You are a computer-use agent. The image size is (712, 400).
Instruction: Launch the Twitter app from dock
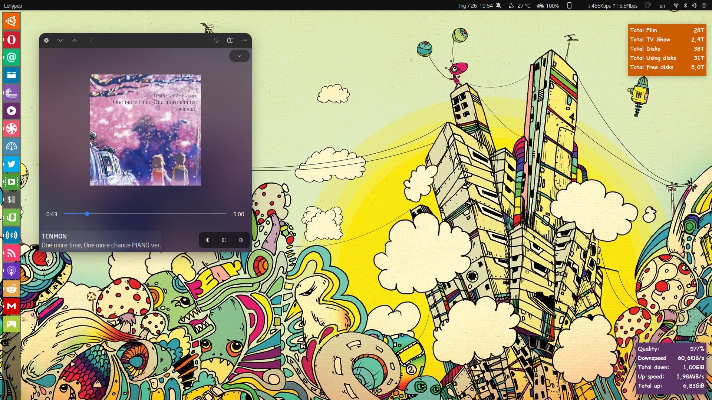tap(11, 164)
